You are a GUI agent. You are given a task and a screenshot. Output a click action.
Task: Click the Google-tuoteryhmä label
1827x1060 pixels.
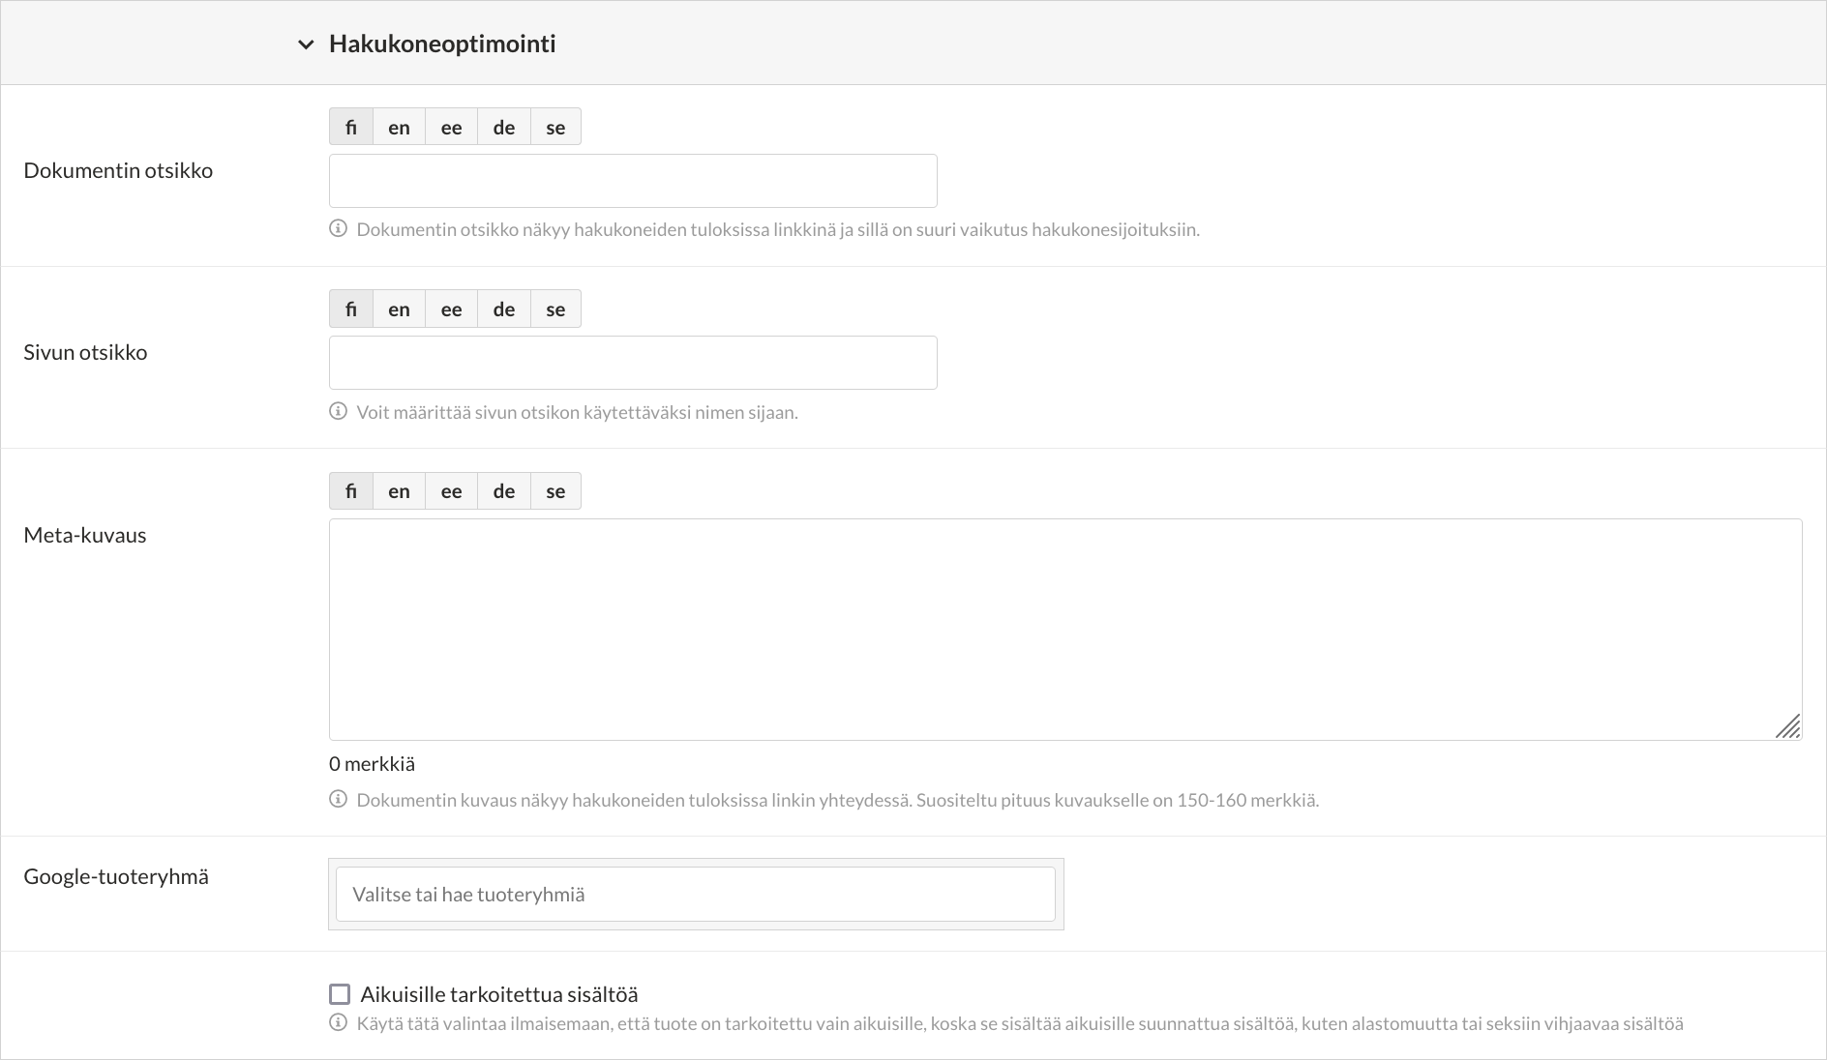116,876
